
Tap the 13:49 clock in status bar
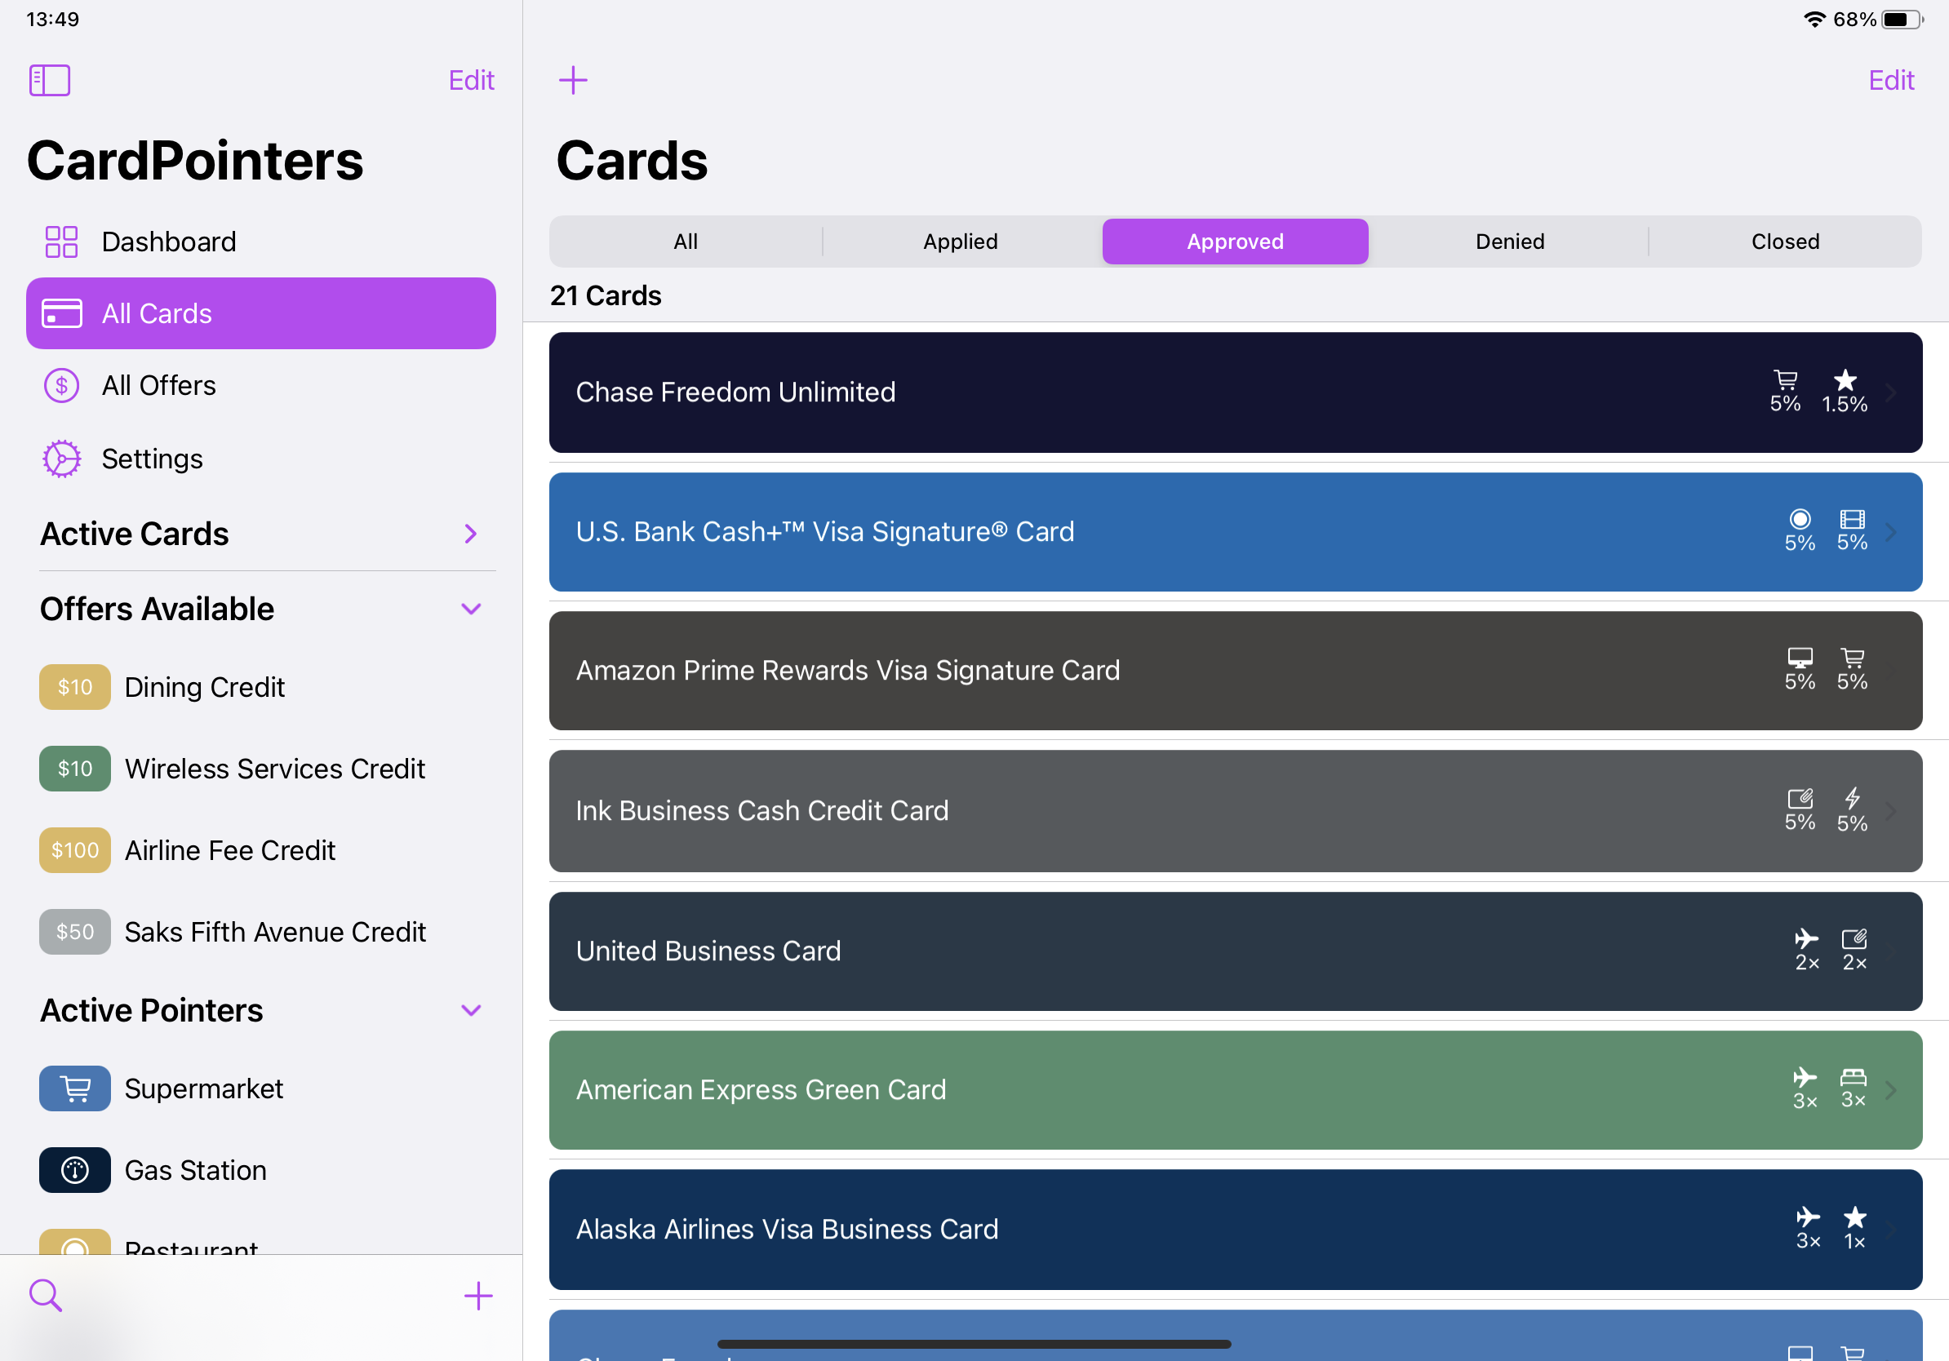point(52,20)
